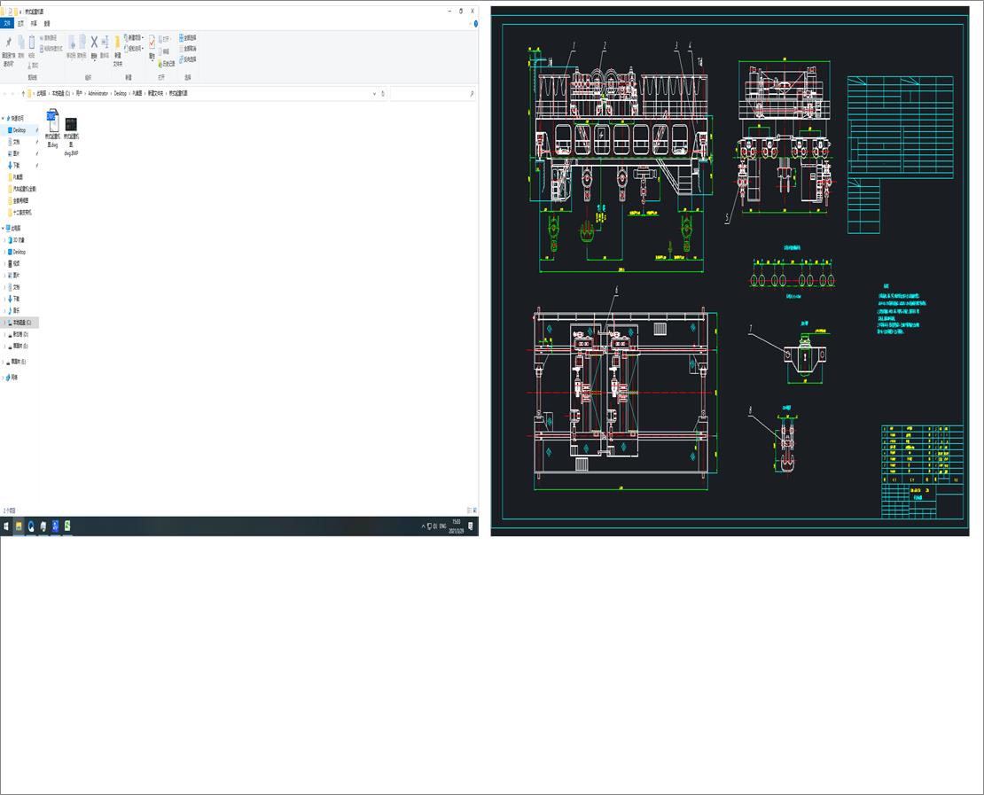This screenshot has height=795, width=984.
Task: Open the blue browser icon on the taskbar
Action: click(x=31, y=526)
